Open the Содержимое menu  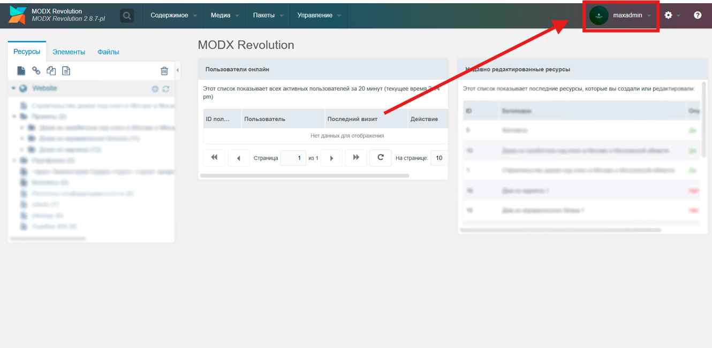[173, 16]
